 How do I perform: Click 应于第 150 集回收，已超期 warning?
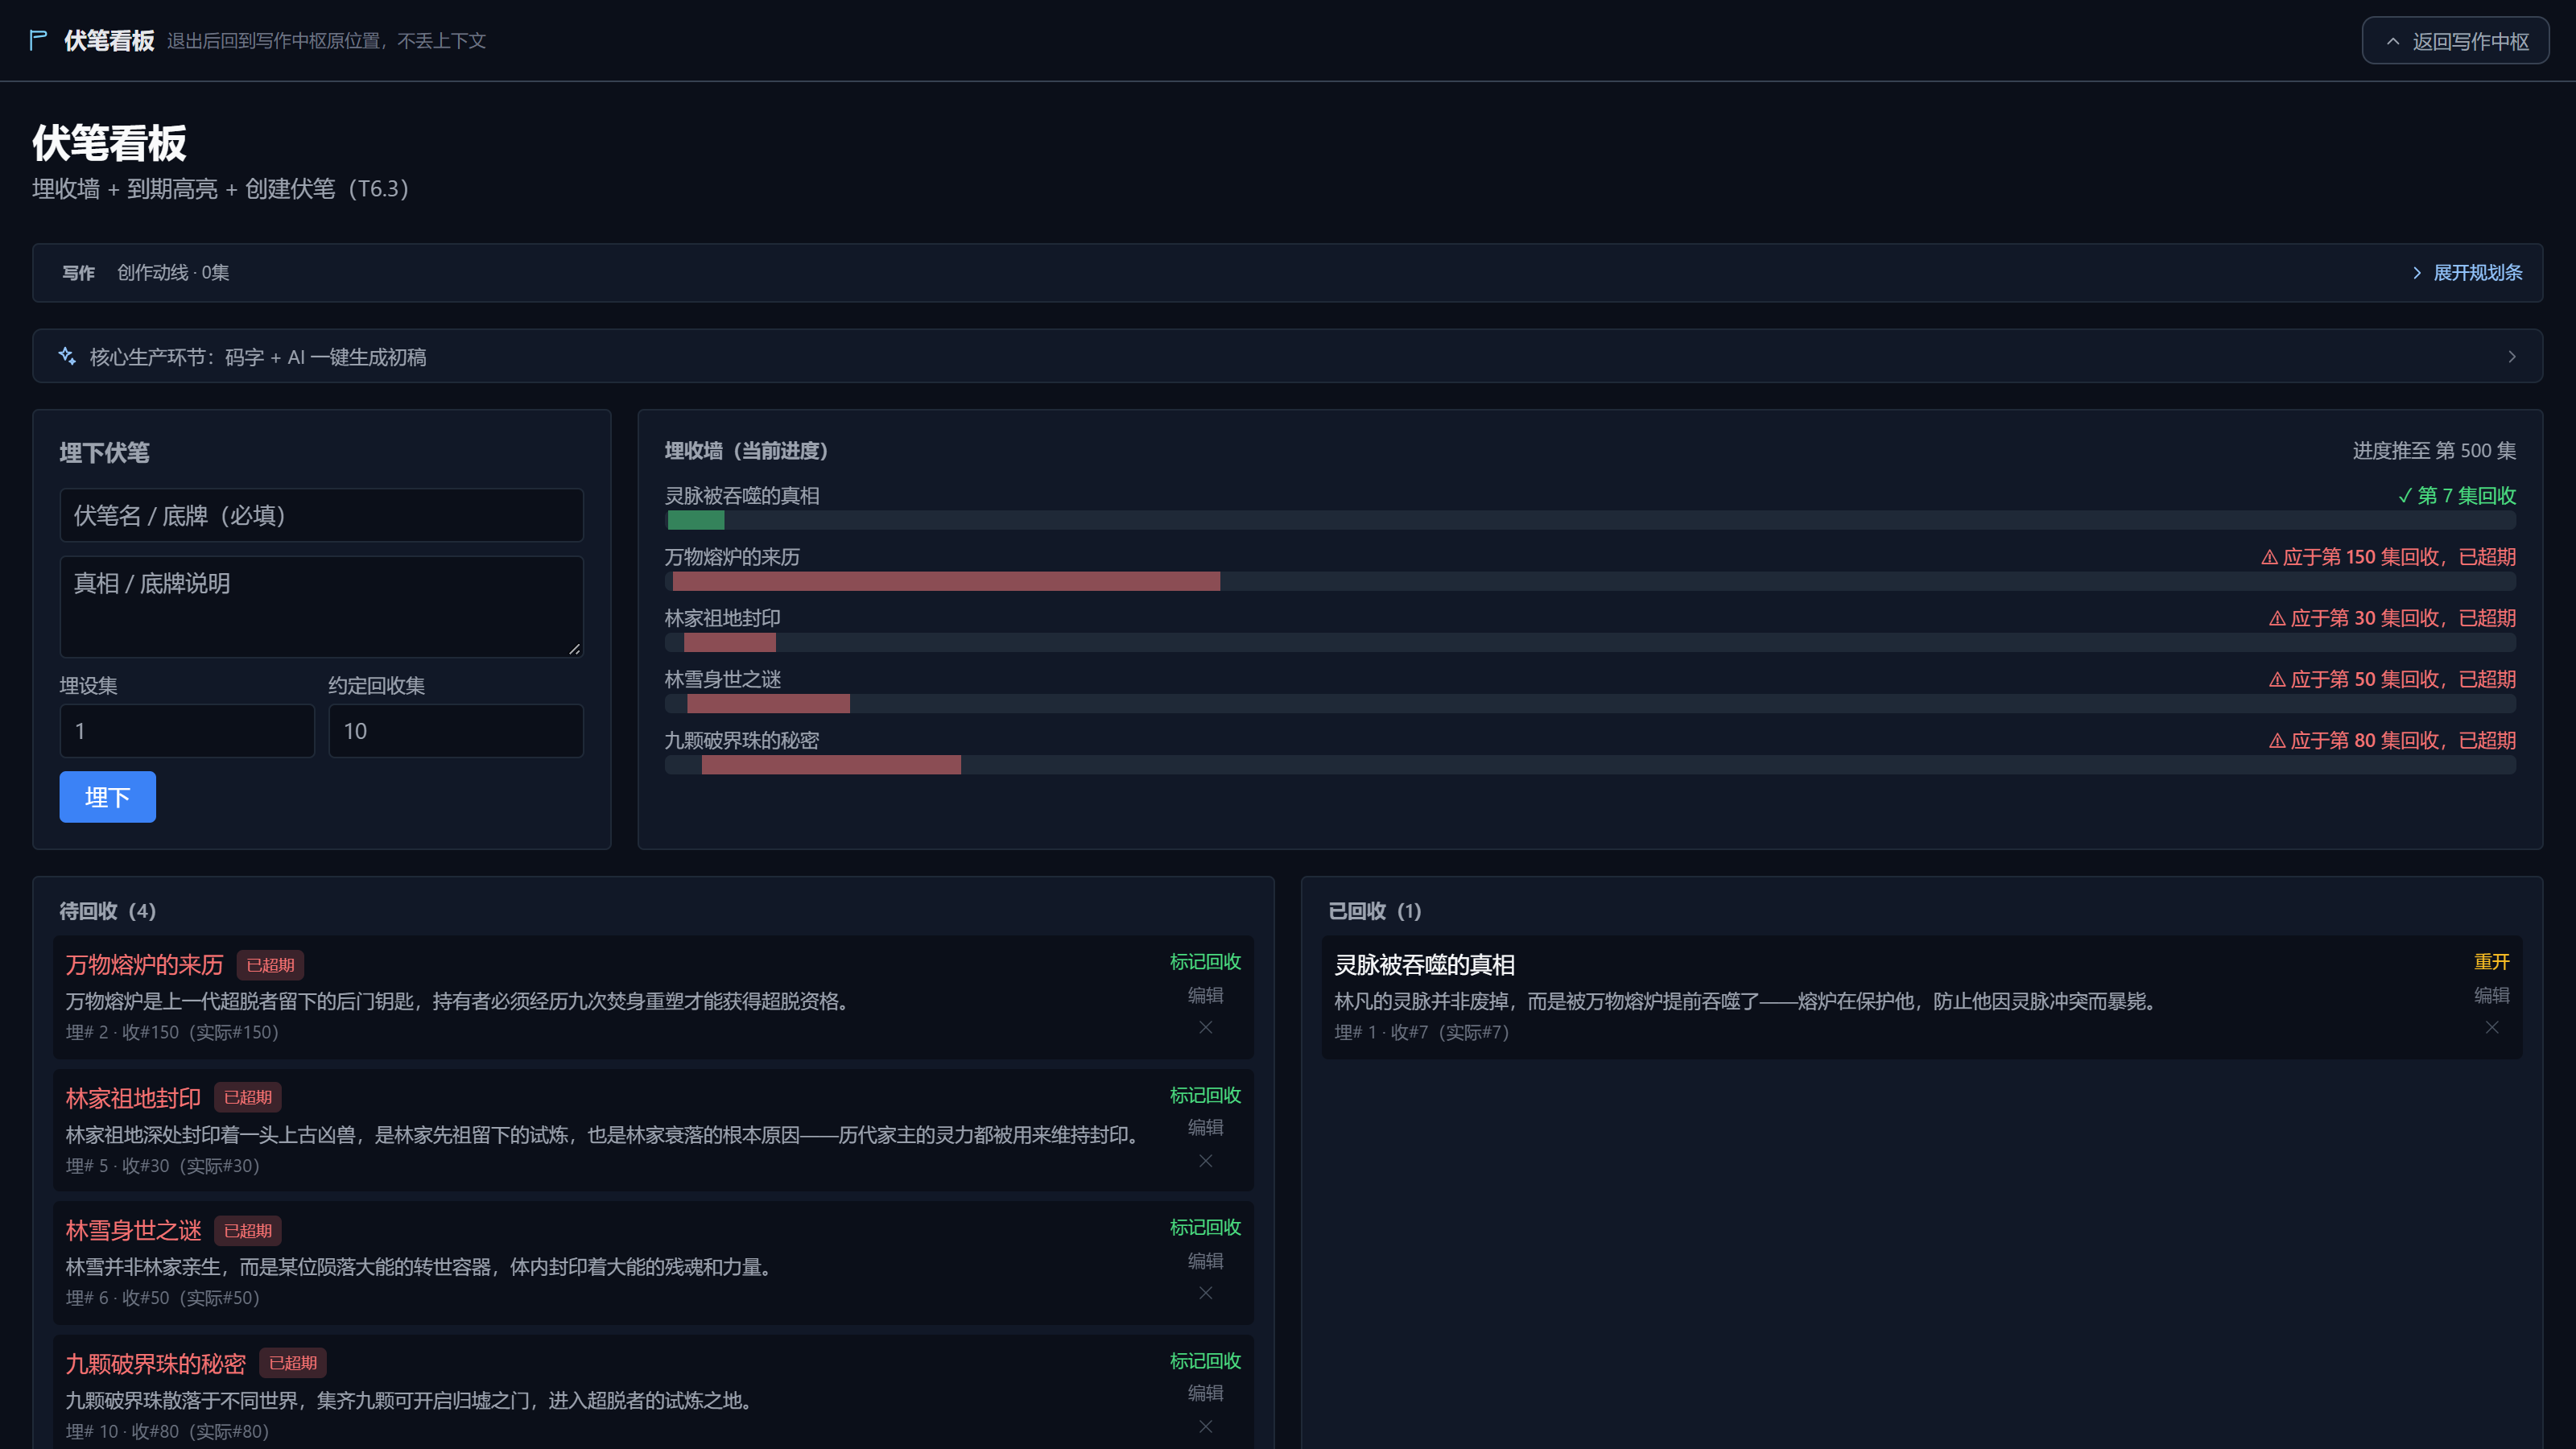[x=2388, y=557]
